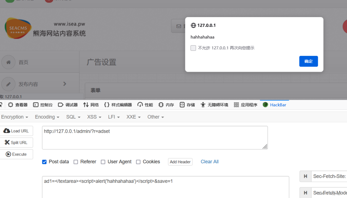This screenshot has width=347, height=198.
Task: Open the Encoding dropdown
Action: pyautogui.click(x=47, y=117)
